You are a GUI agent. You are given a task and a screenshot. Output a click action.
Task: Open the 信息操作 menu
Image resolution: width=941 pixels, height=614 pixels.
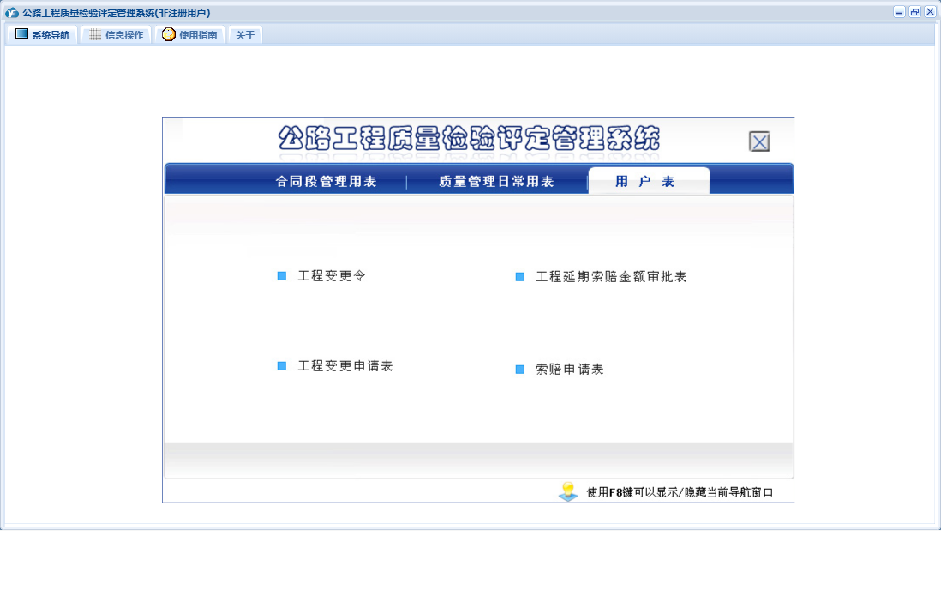(x=117, y=35)
